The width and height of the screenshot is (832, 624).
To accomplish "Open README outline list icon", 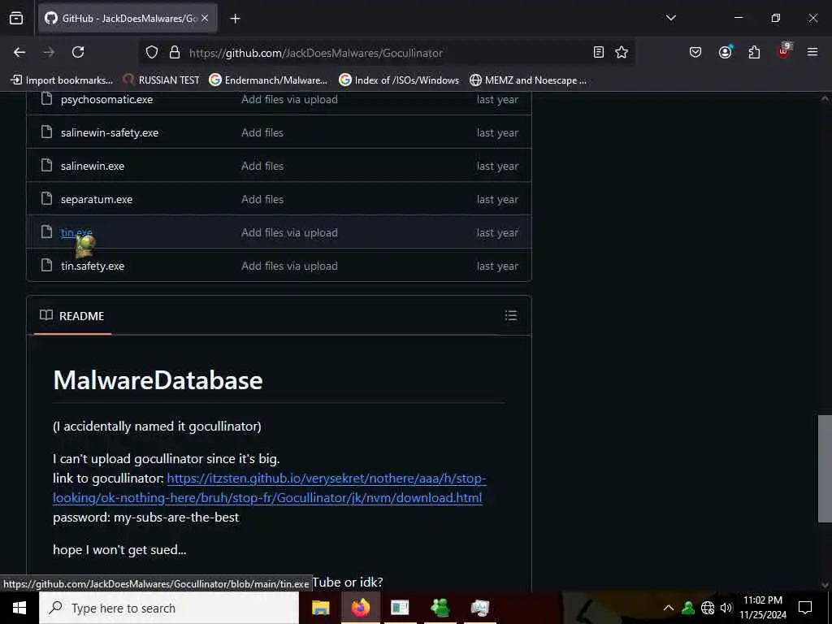I will (x=510, y=316).
